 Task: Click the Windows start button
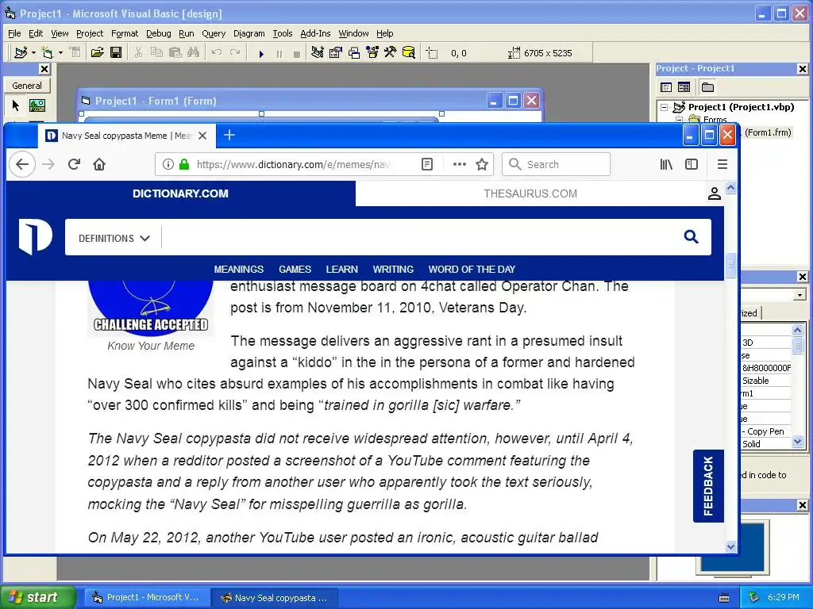click(37, 597)
